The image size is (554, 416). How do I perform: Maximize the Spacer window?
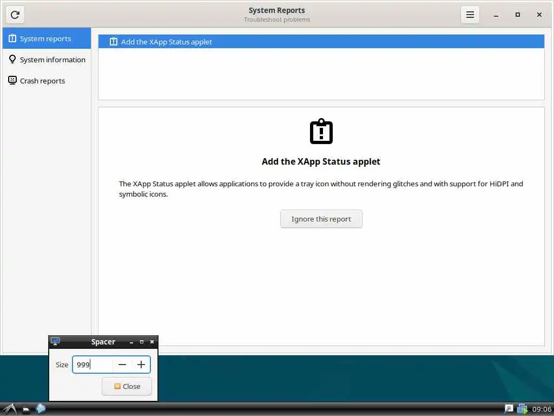pyautogui.click(x=142, y=342)
